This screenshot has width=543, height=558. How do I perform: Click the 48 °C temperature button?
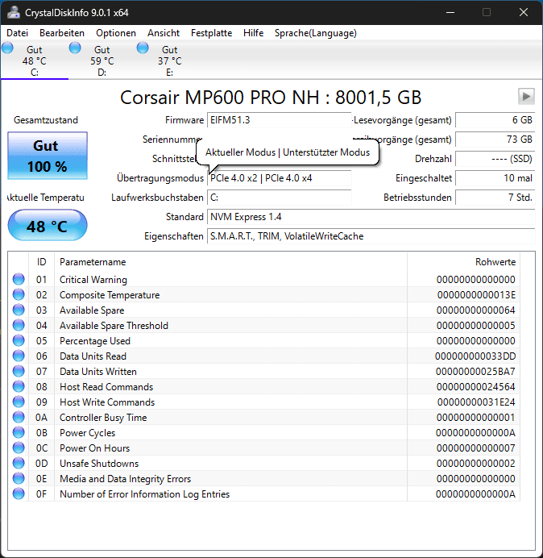tap(48, 226)
